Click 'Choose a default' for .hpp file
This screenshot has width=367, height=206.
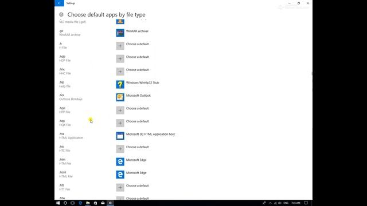[138, 108]
